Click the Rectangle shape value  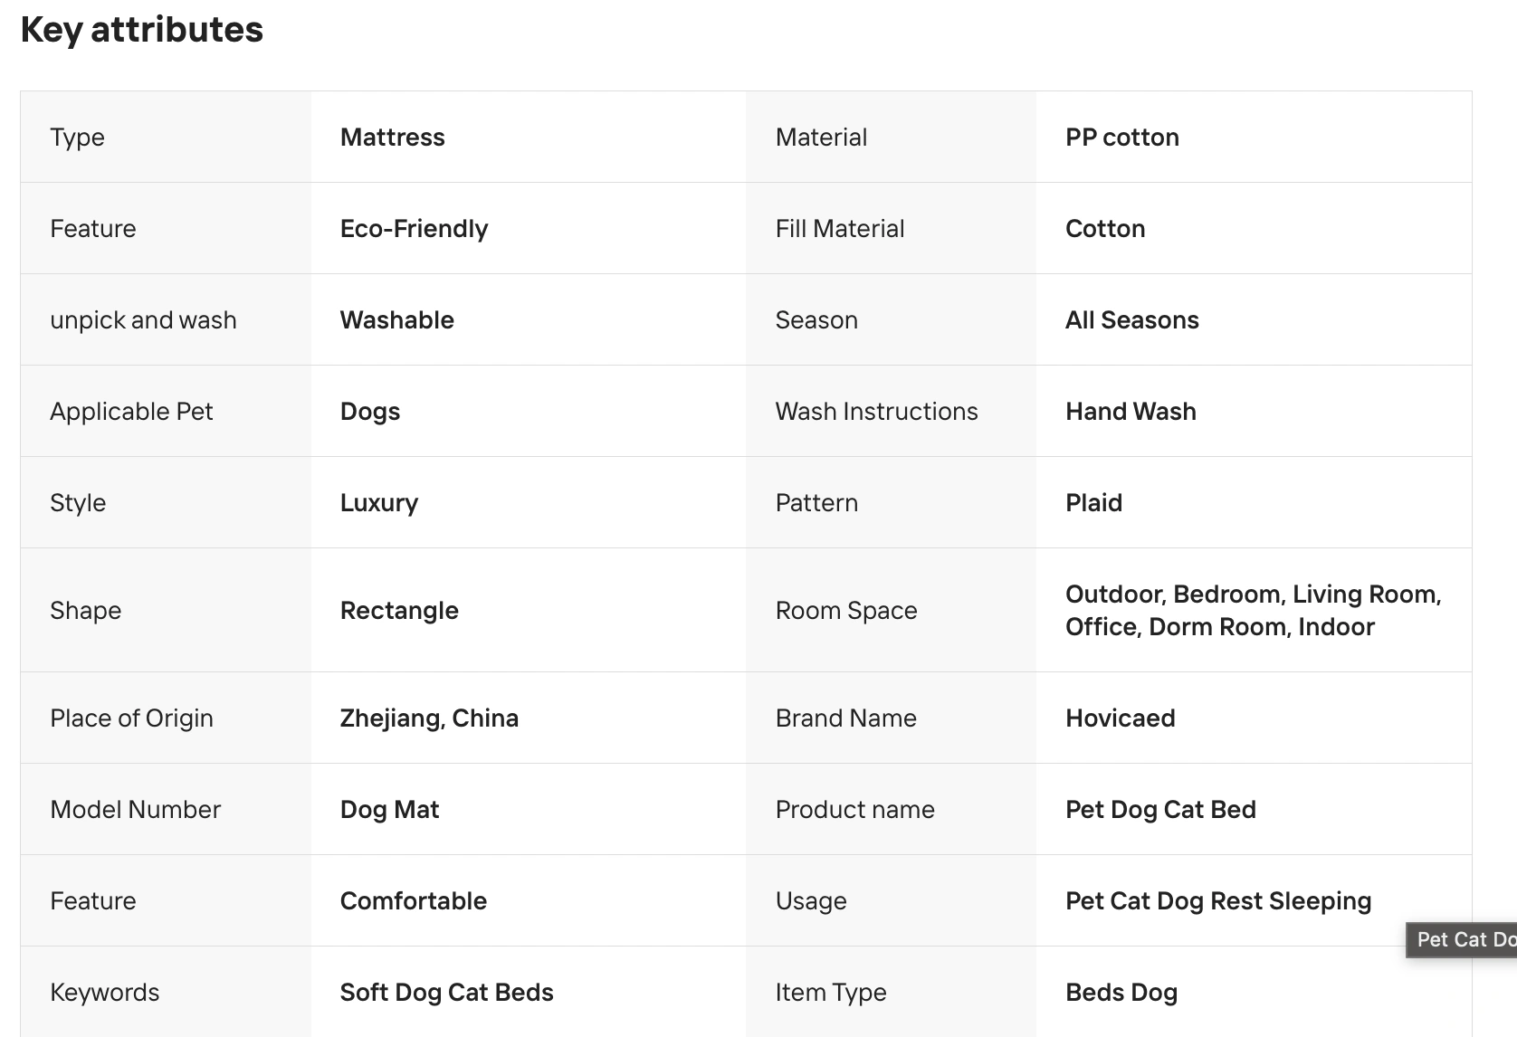(399, 611)
